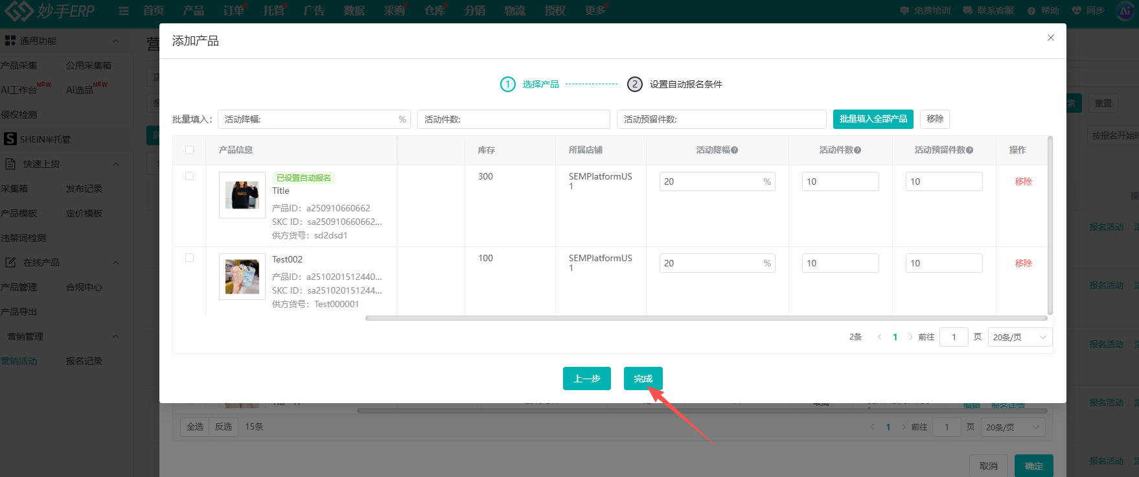Open 公用采集箱 in the sidebar
This screenshot has width=1139, height=477.
click(89, 65)
